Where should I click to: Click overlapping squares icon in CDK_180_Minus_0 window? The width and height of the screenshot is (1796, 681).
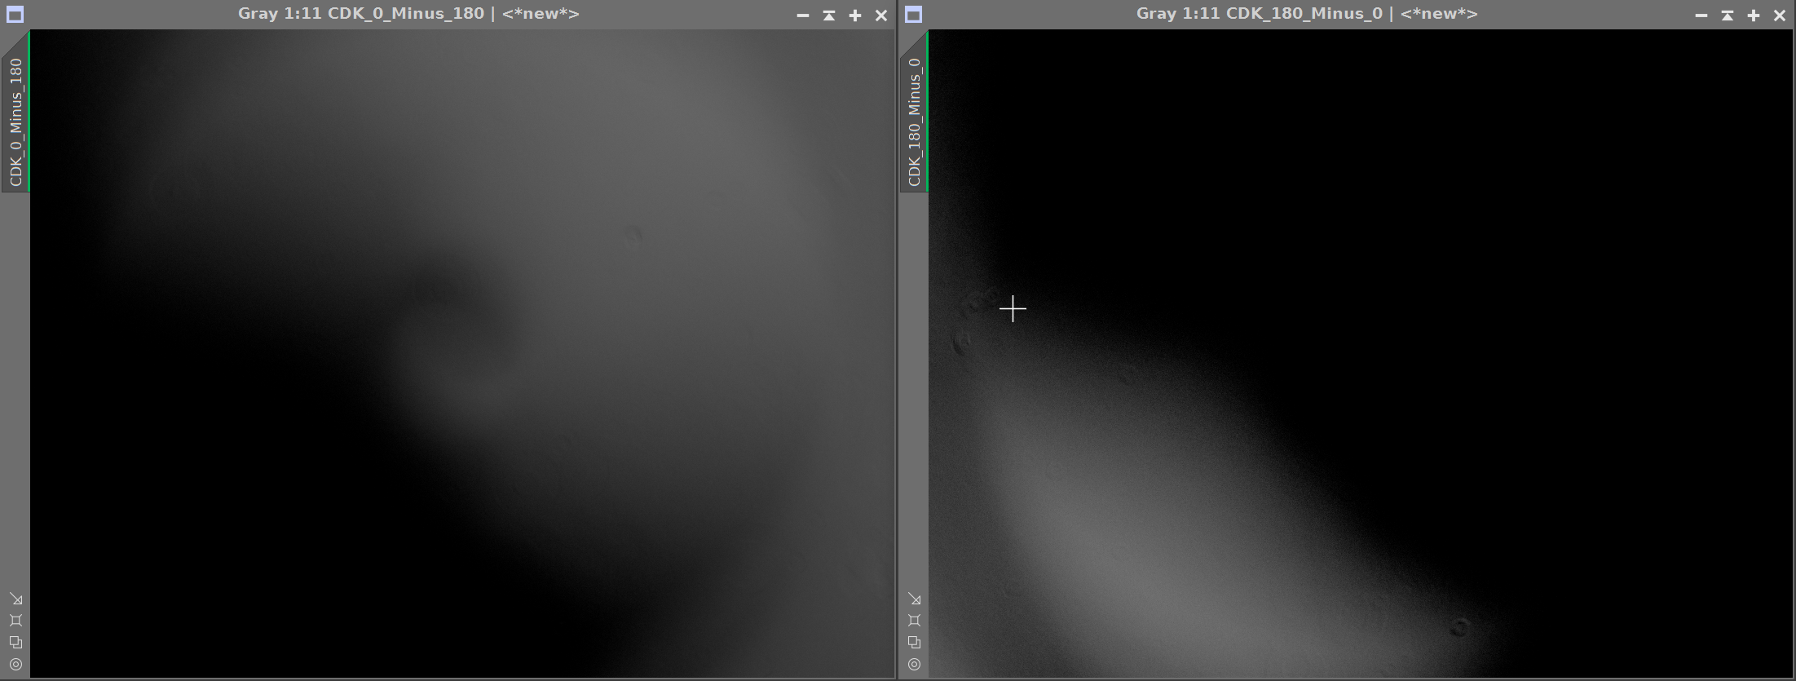click(914, 643)
